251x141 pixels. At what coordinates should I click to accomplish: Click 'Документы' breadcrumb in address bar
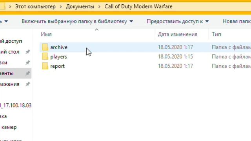click(x=80, y=7)
